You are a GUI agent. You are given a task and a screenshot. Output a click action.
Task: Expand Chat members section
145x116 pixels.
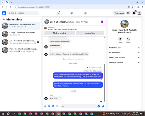point(124,53)
